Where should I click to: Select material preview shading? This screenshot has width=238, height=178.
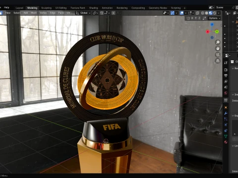click(x=211, y=13)
